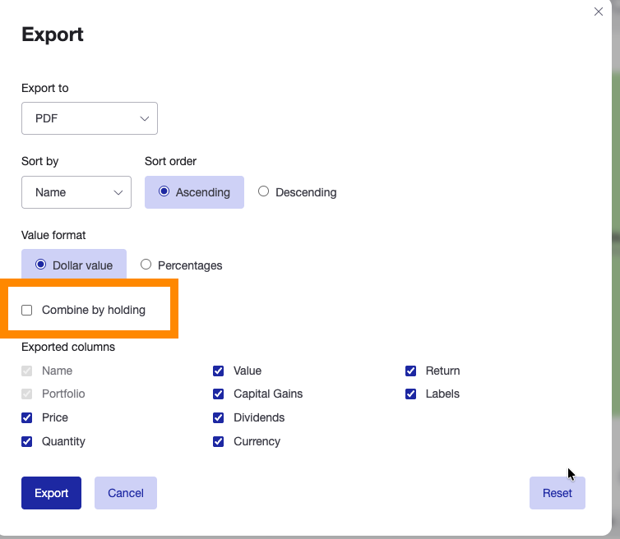
Task: Uncheck the Value column checkbox
Action: point(219,371)
